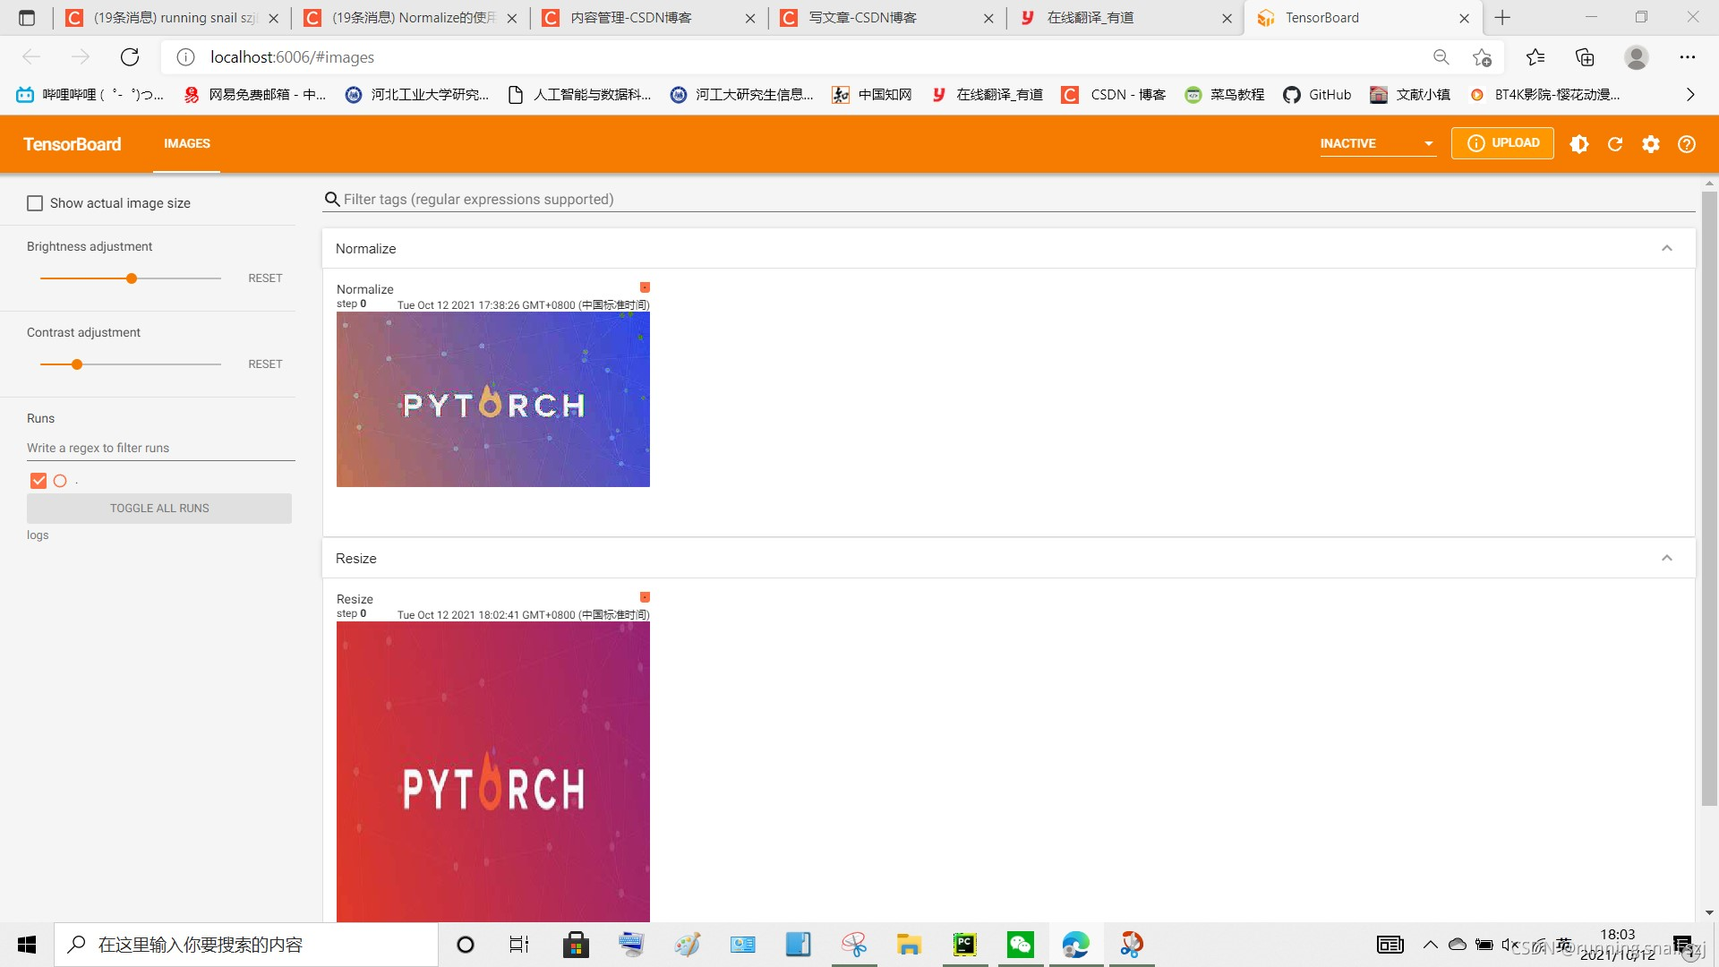Screen dimensions: 1719x967
Task: Click the reload data icon
Action: click(1615, 144)
